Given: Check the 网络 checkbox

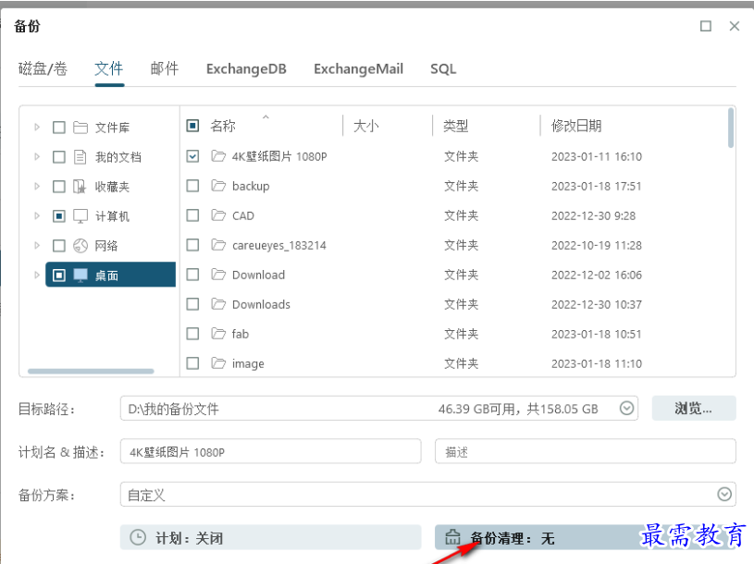Looking at the screenshot, I should click(x=59, y=246).
